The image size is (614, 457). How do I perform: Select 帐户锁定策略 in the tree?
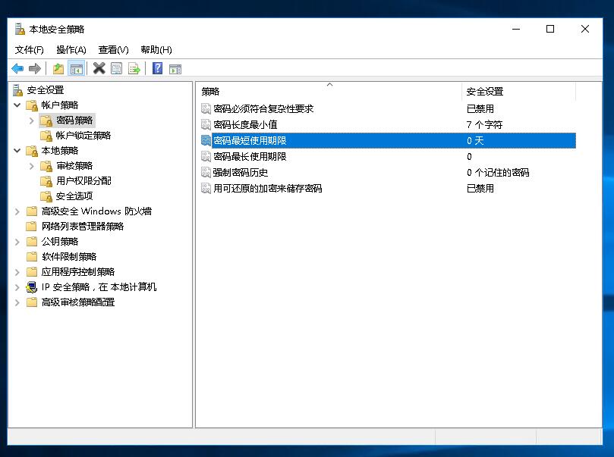click(x=83, y=136)
